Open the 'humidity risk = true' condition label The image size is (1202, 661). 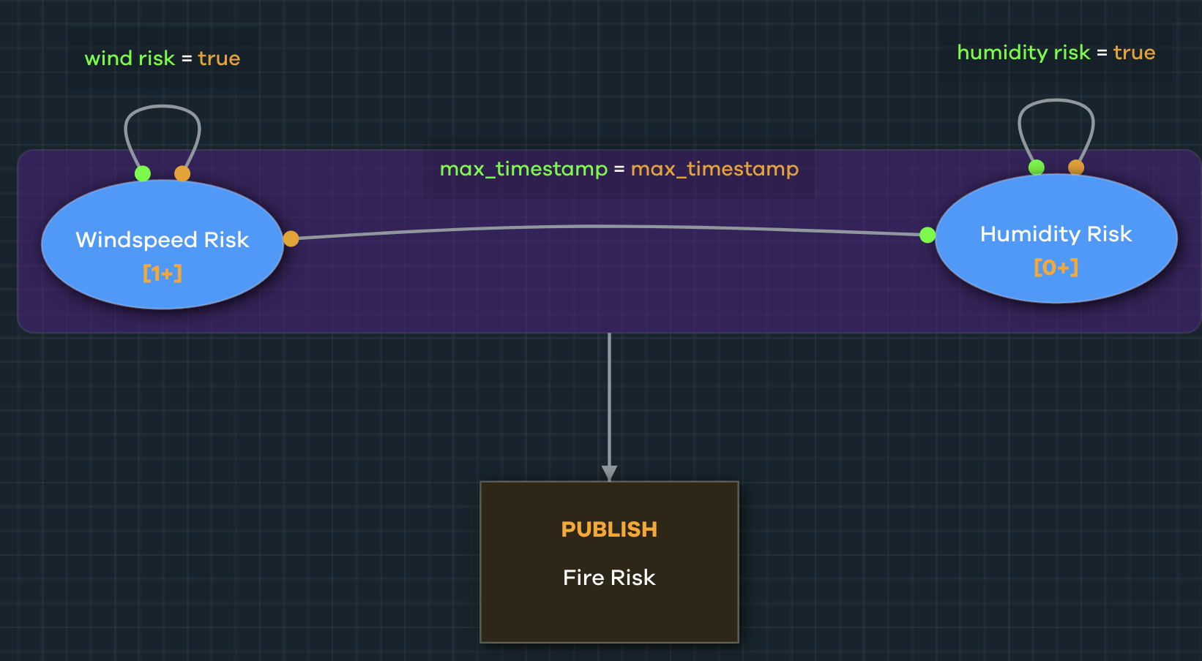[x=1056, y=53]
